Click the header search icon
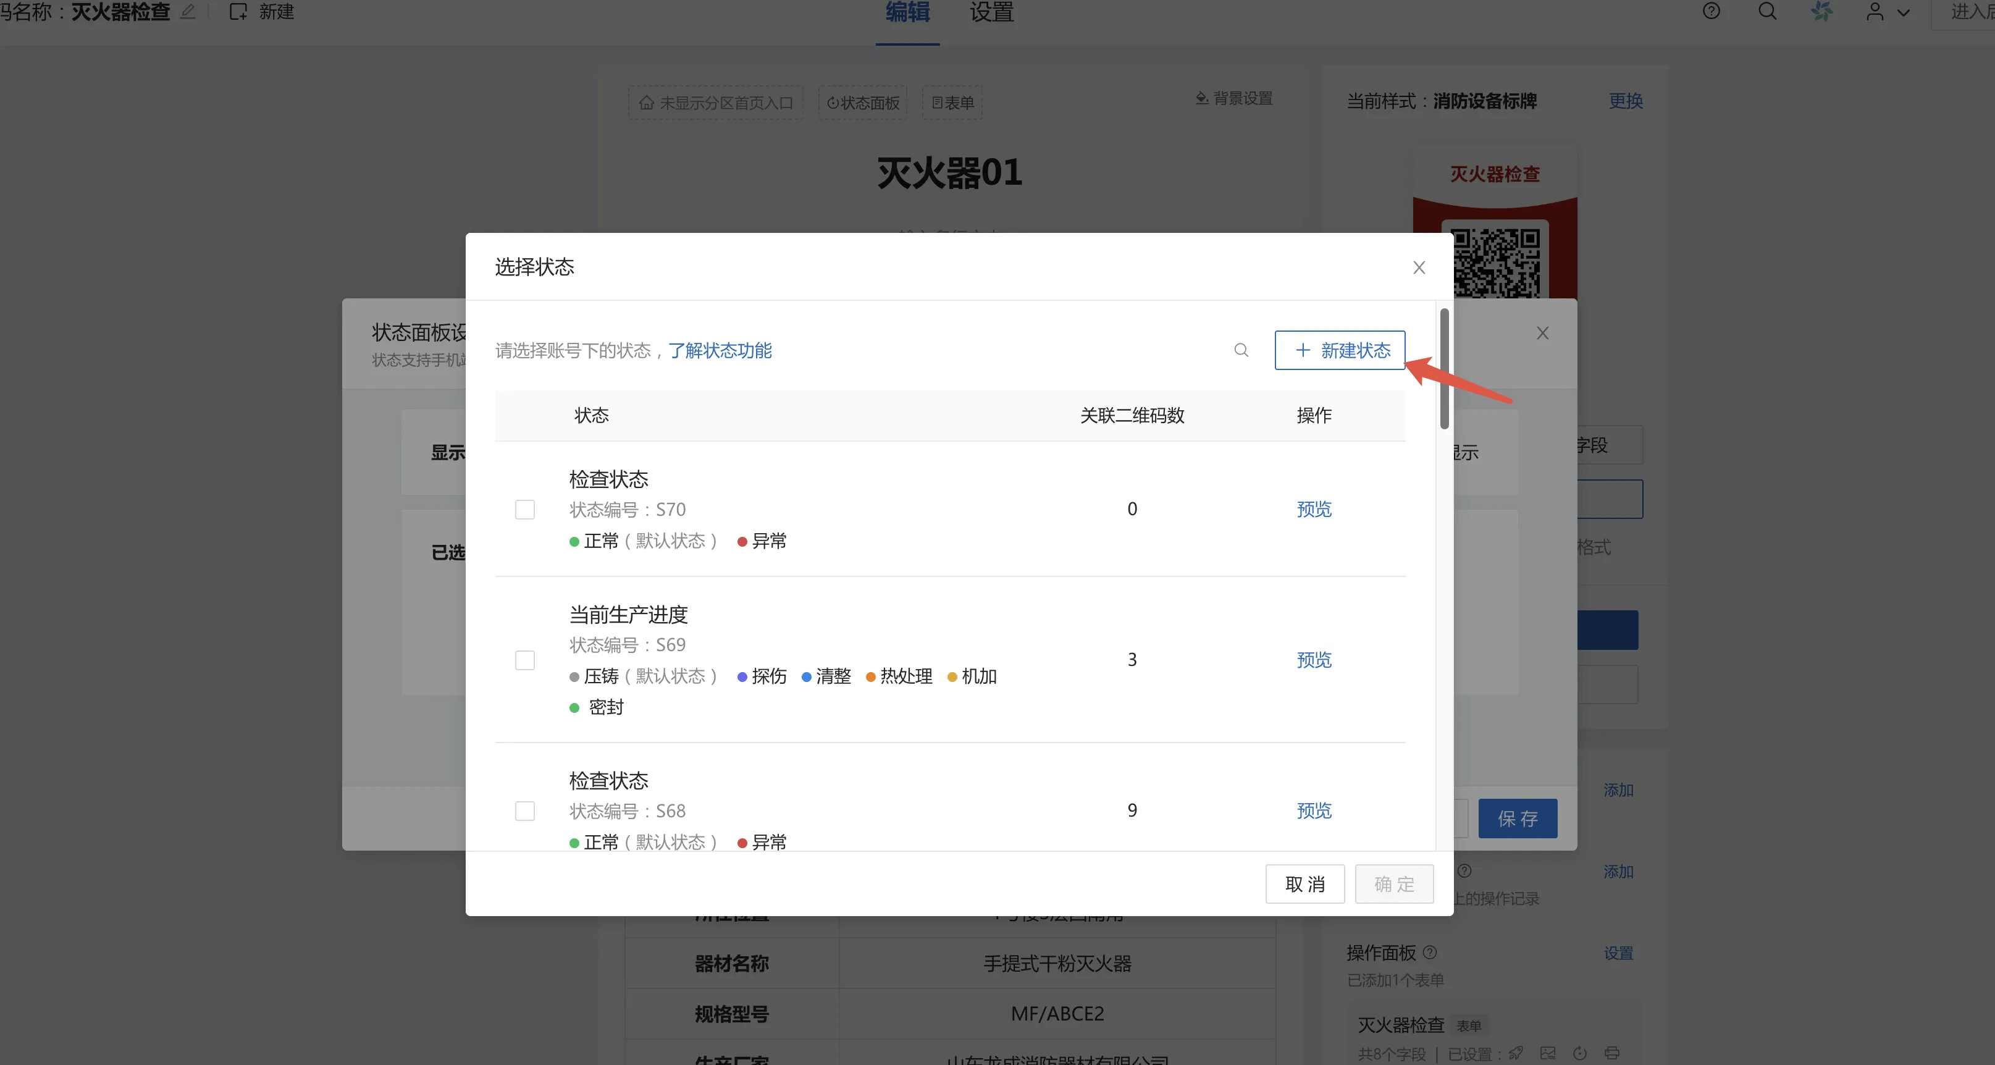The image size is (1995, 1065). point(1767,11)
